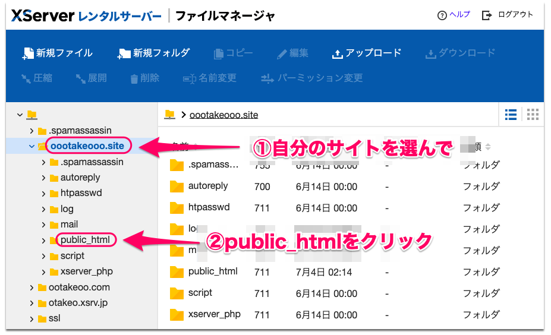Click the breadcrumb root folder icon
The height and width of the screenshot is (335, 551).
point(170,114)
